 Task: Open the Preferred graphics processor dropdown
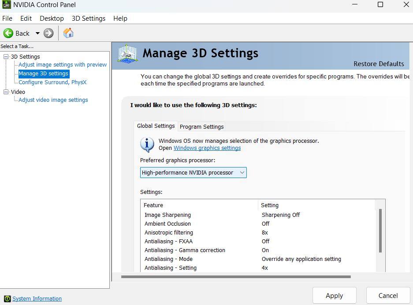(242, 172)
